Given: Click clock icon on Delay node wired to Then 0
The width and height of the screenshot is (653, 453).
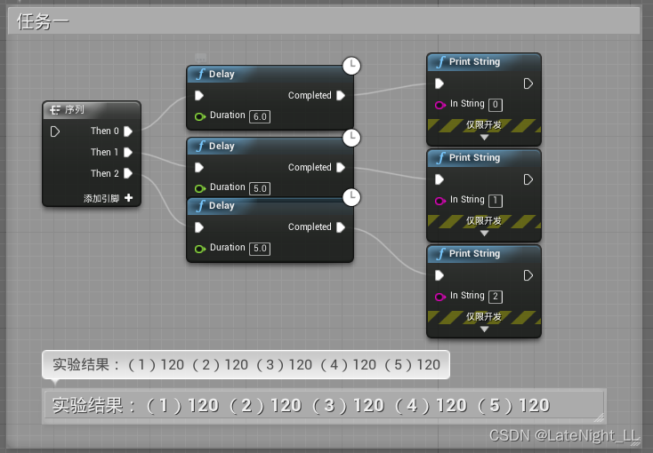Looking at the screenshot, I should (351, 66).
